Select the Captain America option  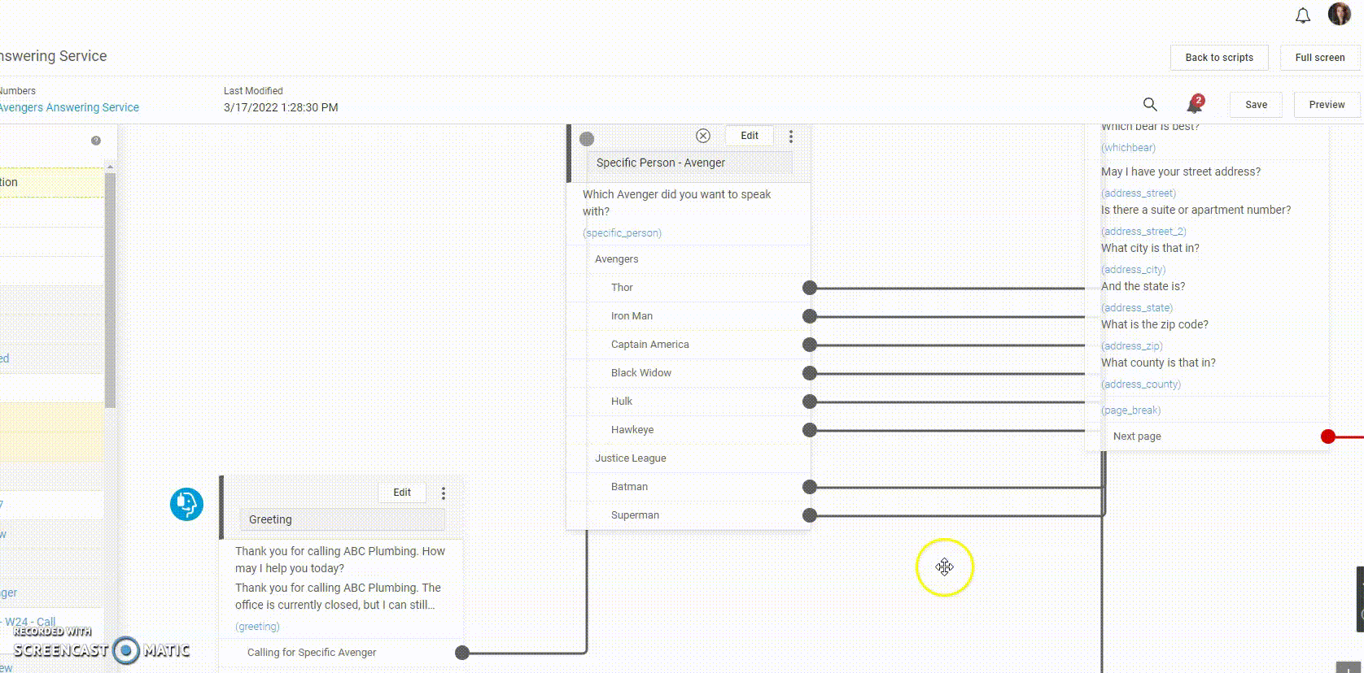(649, 345)
